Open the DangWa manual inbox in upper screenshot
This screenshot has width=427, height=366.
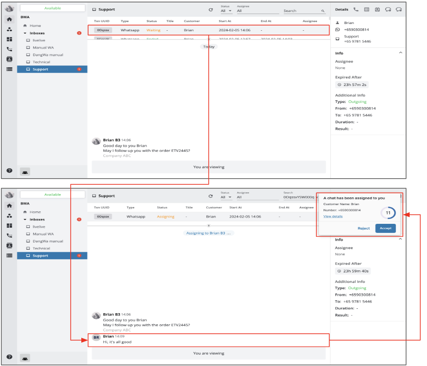click(x=48, y=55)
